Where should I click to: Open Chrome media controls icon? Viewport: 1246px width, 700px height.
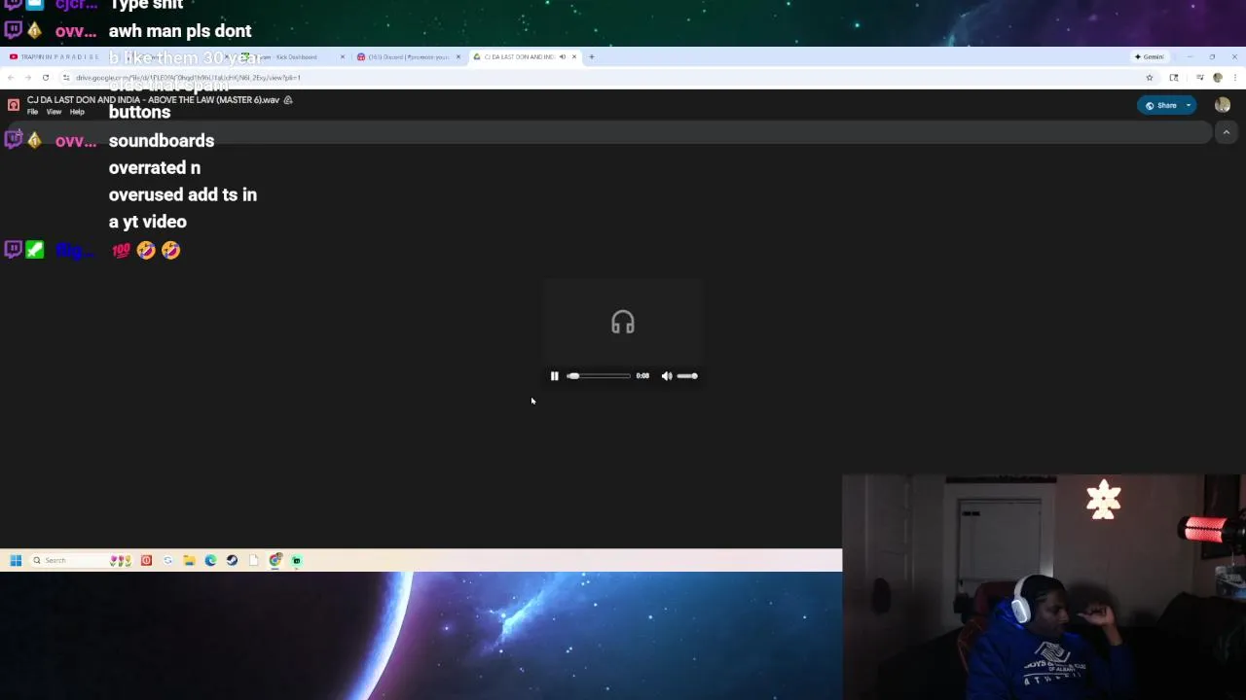click(x=1200, y=78)
